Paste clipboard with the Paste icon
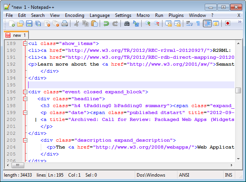 point(94,24)
